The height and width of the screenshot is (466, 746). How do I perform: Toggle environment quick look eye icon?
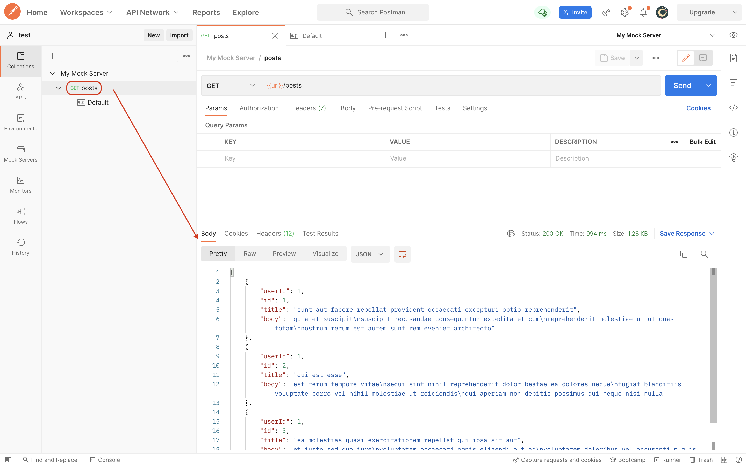pyautogui.click(x=733, y=35)
